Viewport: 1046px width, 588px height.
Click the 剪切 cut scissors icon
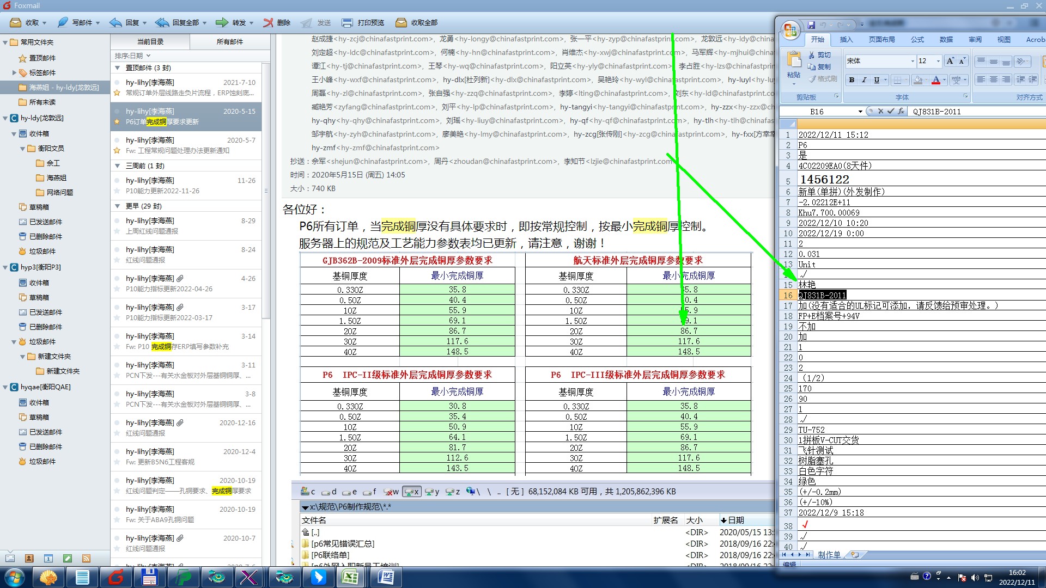pyautogui.click(x=812, y=55)
